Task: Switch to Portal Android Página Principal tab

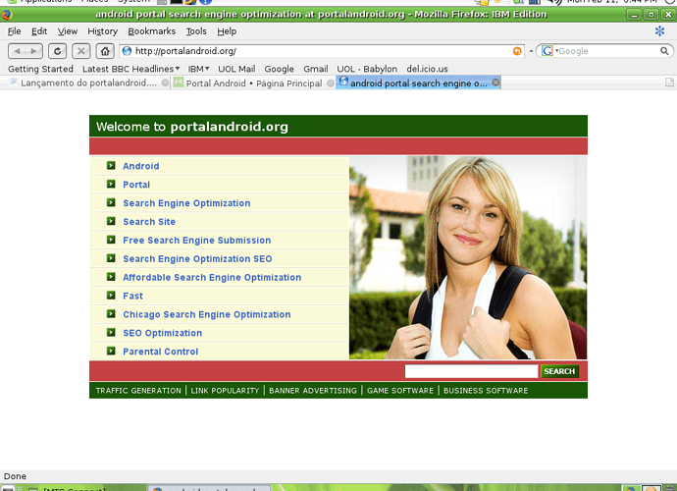Action: pos(254,83)
